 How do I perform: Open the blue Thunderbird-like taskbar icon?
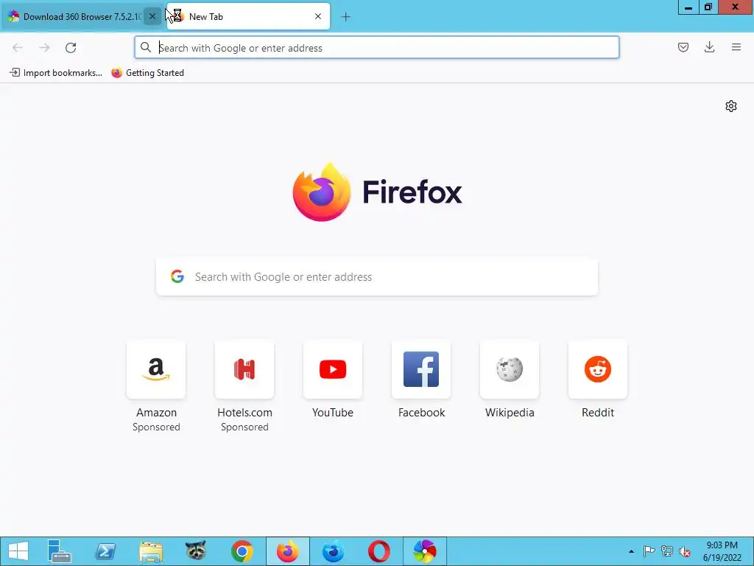pyautogui.click(x=333, y=551)
